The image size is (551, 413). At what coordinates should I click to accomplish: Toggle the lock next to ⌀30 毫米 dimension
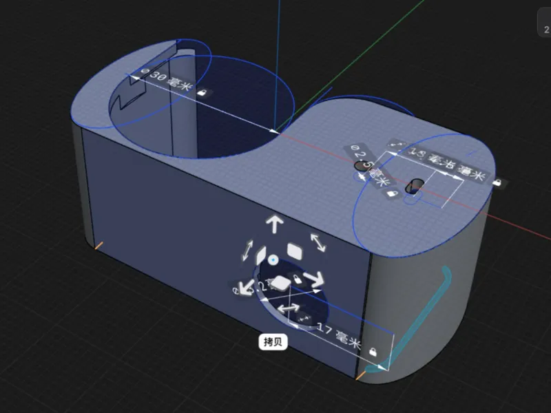coord(202,93)
